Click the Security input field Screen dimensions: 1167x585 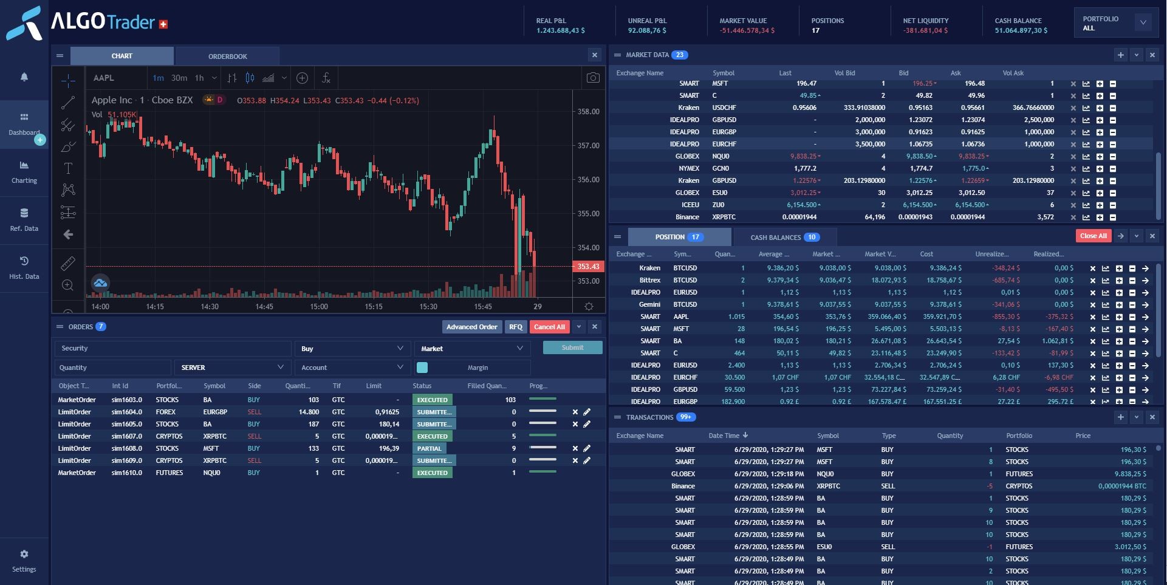173,349
